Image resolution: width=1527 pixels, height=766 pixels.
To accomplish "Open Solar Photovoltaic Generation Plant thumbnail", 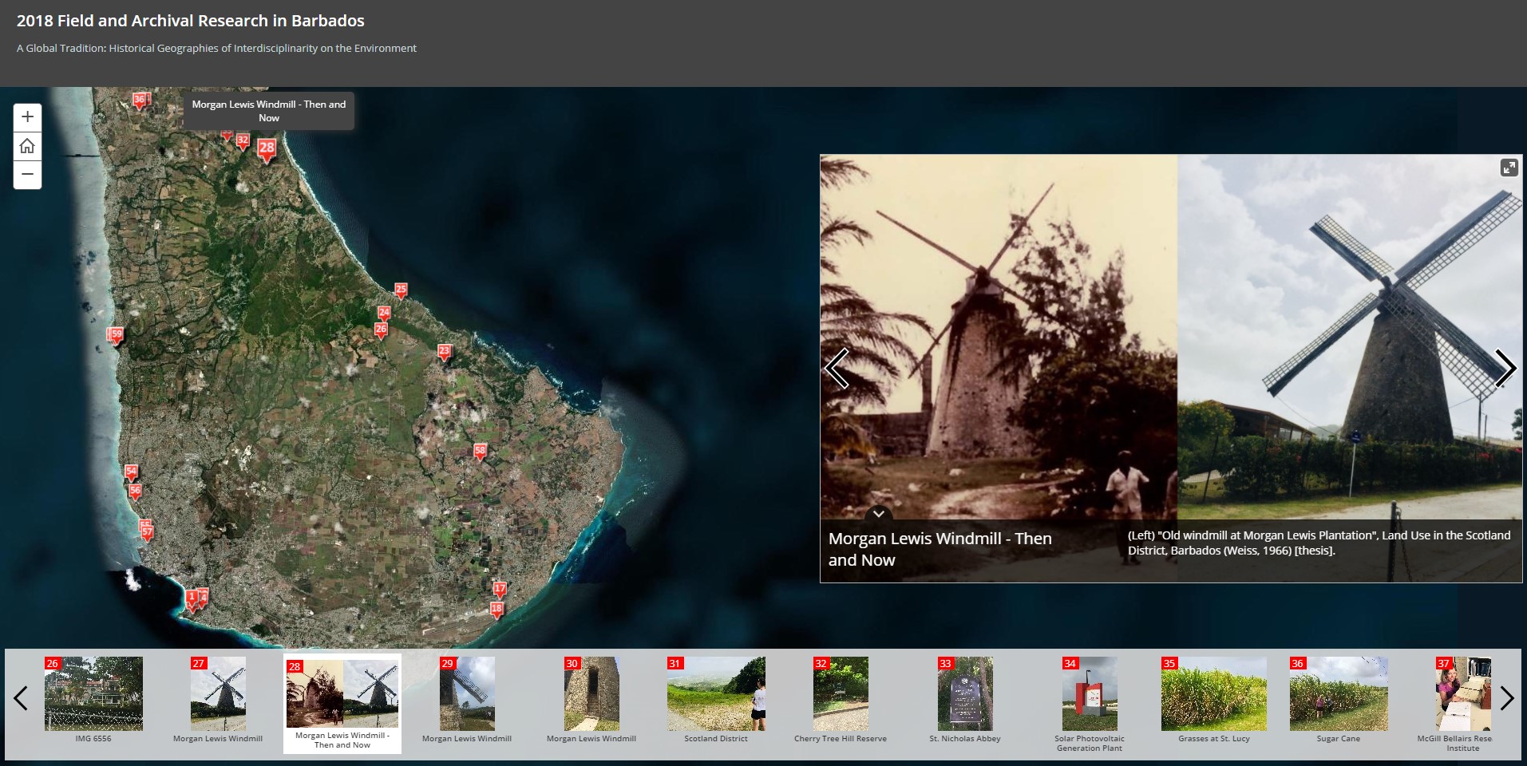I will [1090, 694].
